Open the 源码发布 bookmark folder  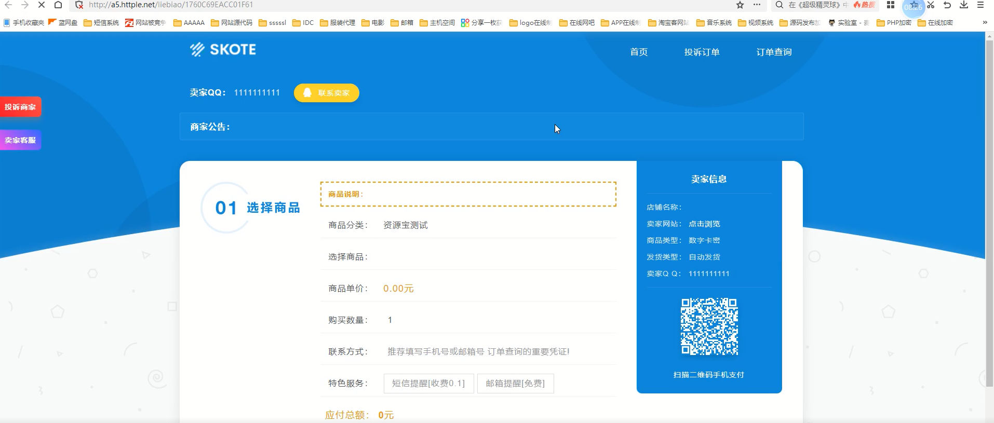pos(800,23)
